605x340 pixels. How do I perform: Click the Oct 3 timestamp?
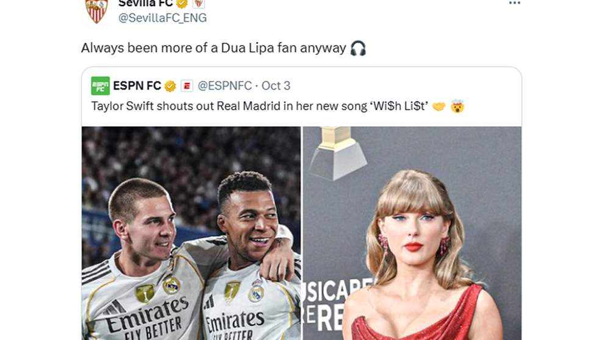[x=276, y=85]
